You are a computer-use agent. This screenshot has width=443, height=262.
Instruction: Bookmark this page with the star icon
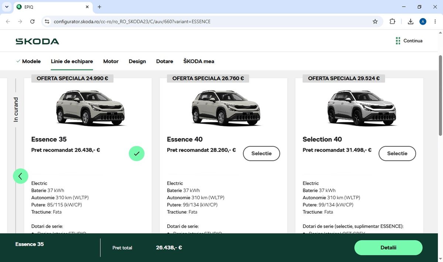[x=375, y=21]
